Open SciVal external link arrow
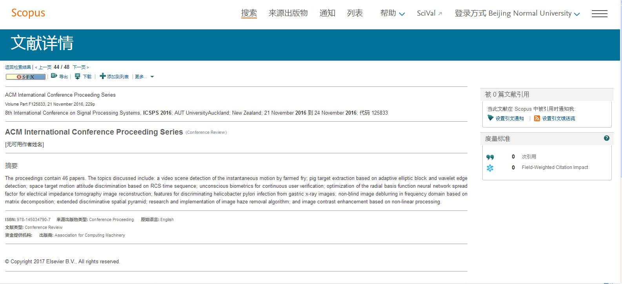 [x=440, y=14]
